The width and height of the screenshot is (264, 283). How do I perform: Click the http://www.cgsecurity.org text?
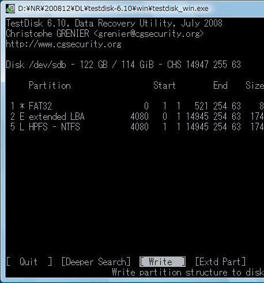point(63,44)
